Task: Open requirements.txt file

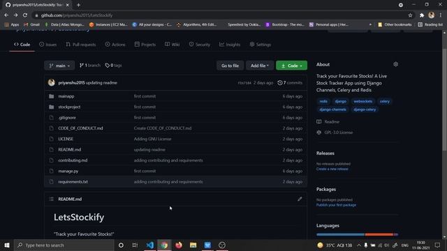Action: click(x=73, y=181)
